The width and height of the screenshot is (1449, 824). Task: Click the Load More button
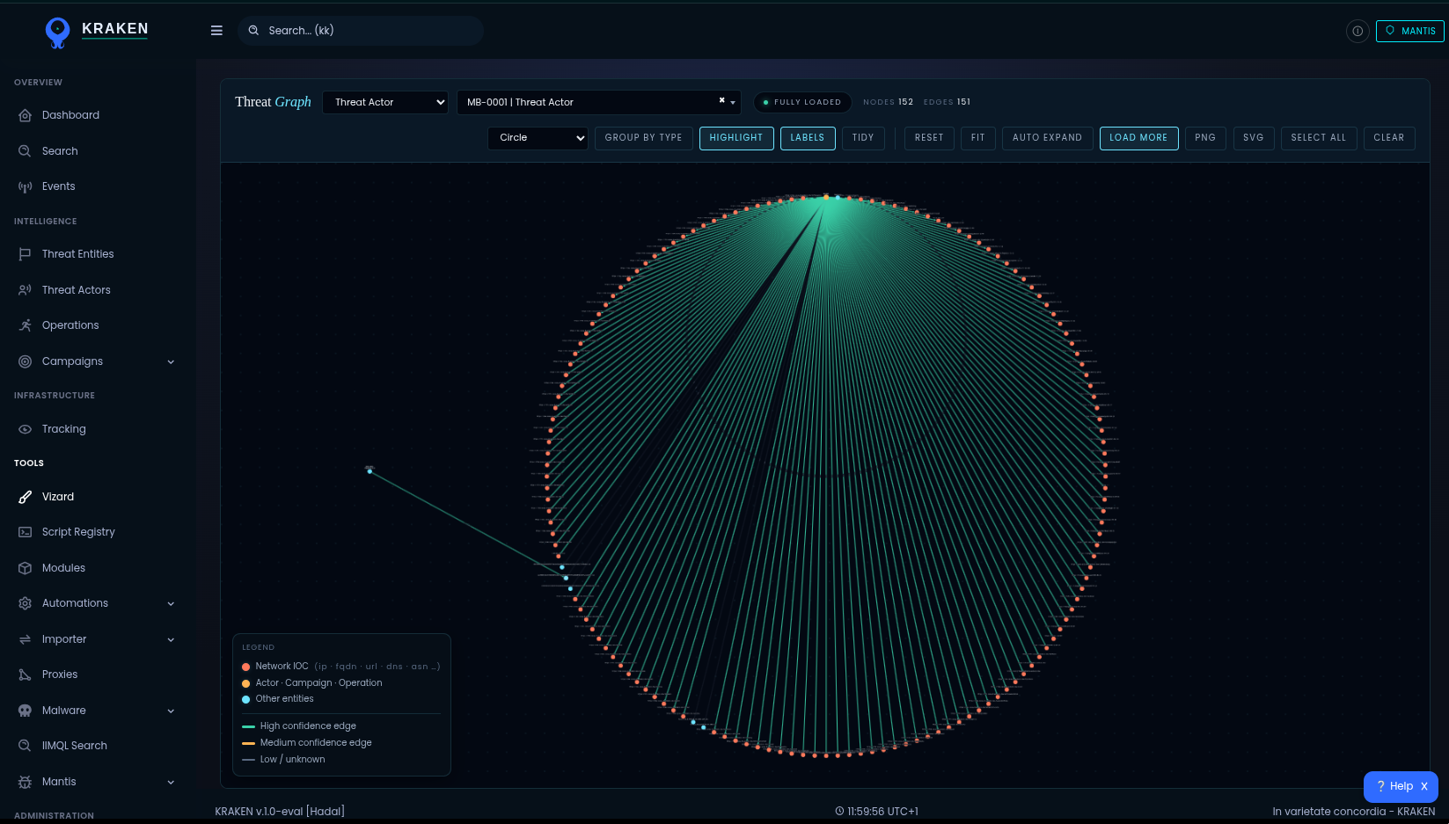pos(1138,138)
